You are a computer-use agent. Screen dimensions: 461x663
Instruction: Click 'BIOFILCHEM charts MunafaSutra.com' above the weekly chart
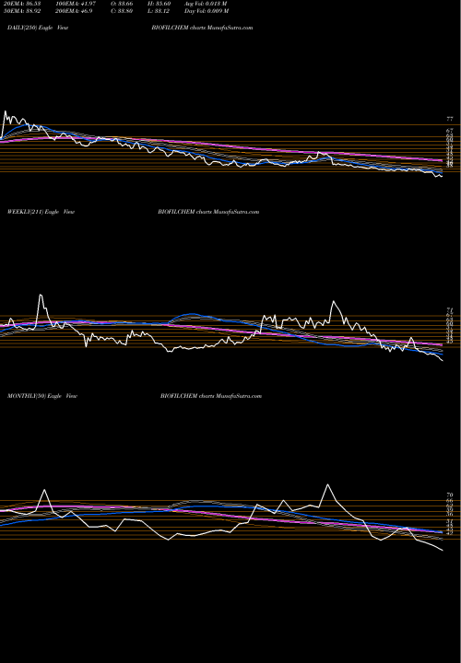(208, 212)
